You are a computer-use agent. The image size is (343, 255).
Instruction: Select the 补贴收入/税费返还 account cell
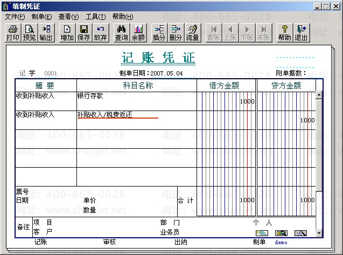[137, 120]
